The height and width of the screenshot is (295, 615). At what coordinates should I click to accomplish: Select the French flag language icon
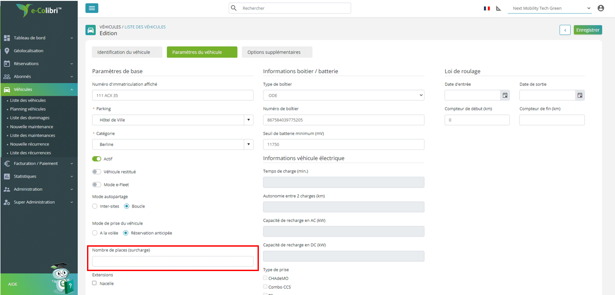click(x=487, y=8)
